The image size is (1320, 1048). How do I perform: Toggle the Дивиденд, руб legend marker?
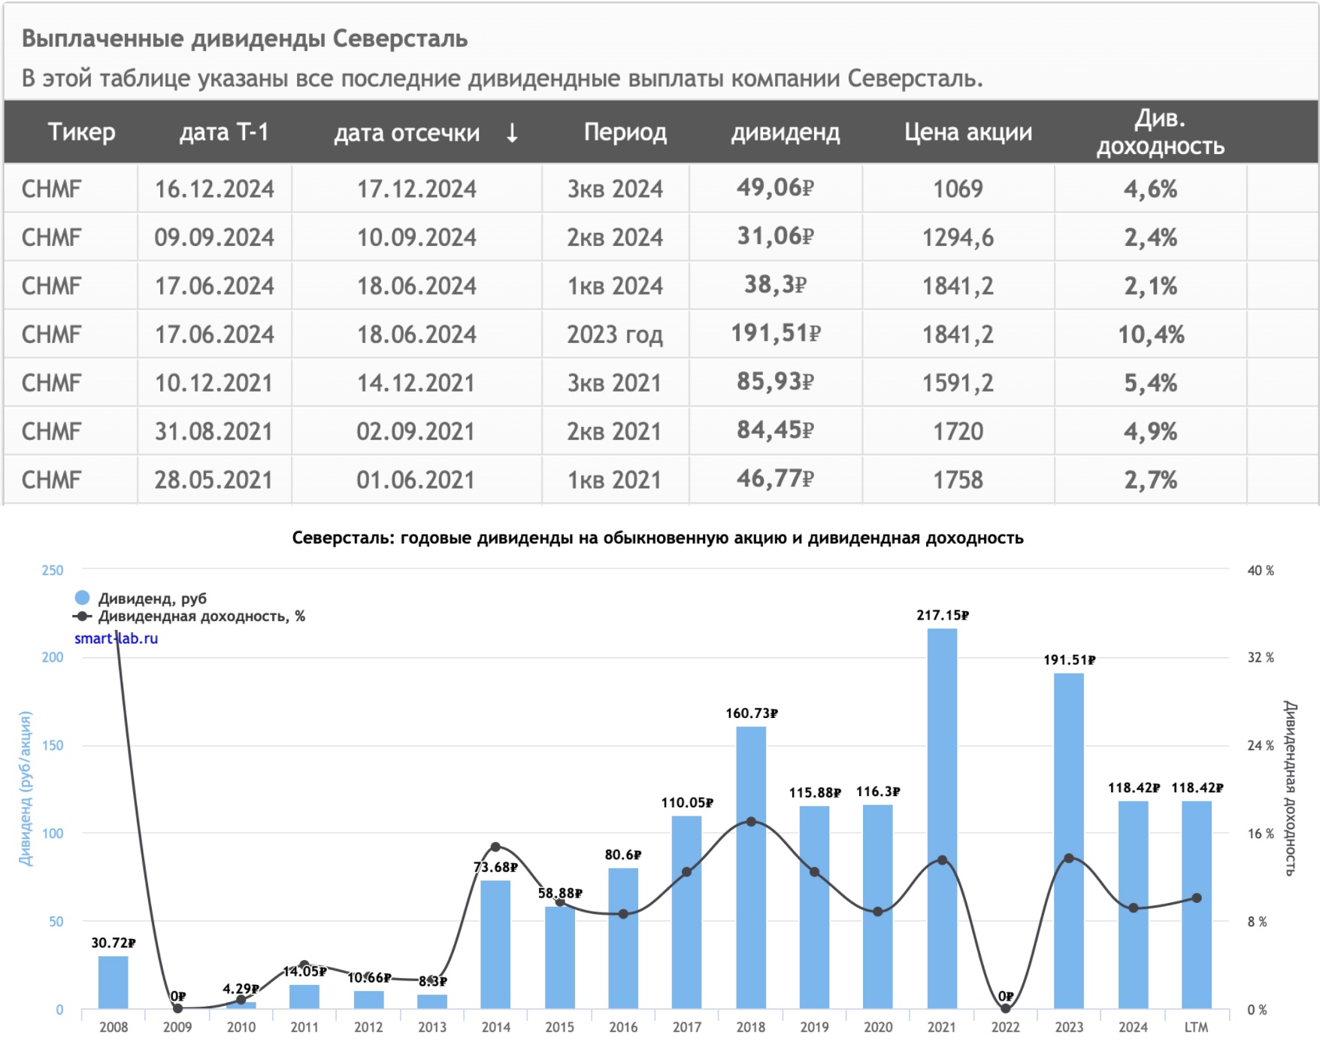tap(82, 598)
